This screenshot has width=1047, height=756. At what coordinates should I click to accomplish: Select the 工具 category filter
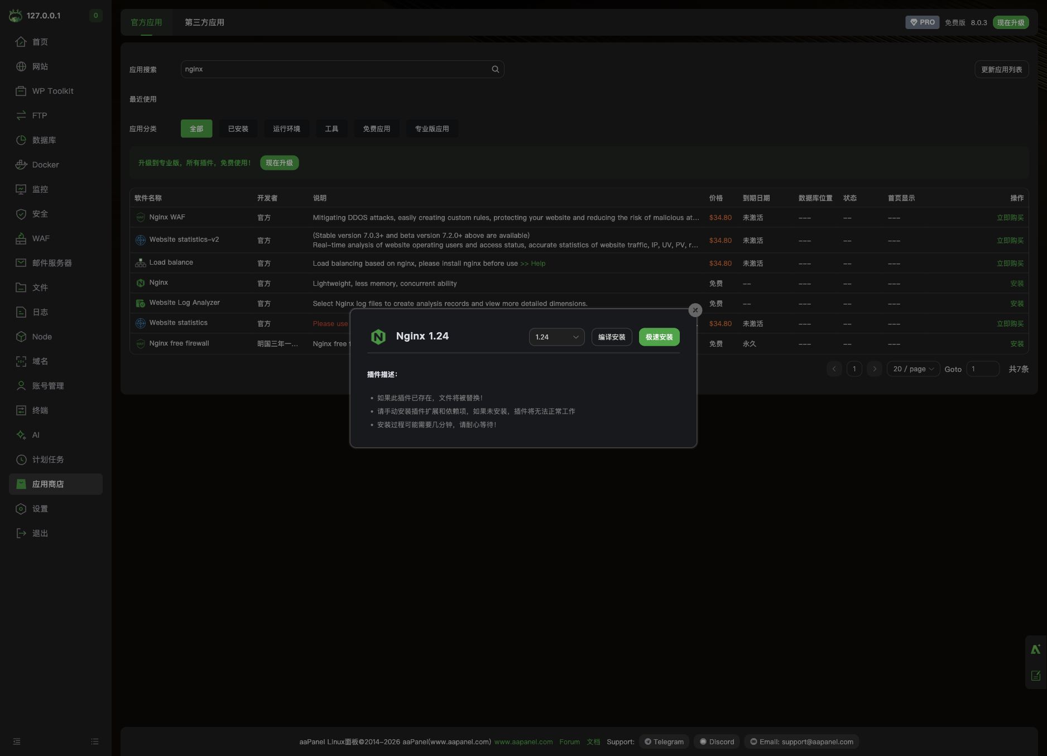coord(332,128)
